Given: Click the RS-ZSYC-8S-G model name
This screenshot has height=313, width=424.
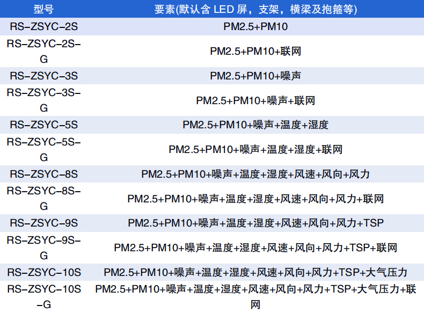Looking at the screenshot, I should click(x=43, y=199).
